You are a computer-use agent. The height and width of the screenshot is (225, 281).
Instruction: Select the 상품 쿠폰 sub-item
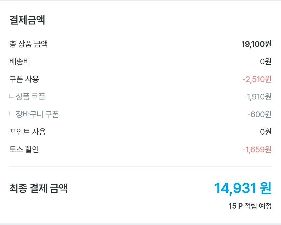point(31,97)
